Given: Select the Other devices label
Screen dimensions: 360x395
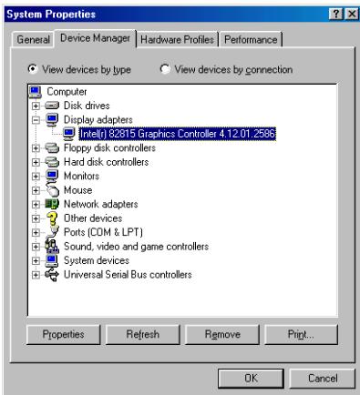Looking at the screenshot, I should 93,218.
